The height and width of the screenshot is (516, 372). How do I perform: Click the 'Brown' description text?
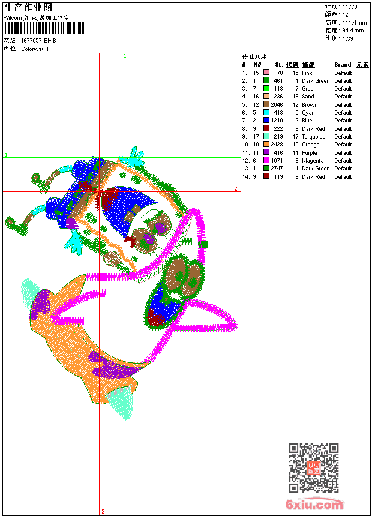(x=310, y=104)
